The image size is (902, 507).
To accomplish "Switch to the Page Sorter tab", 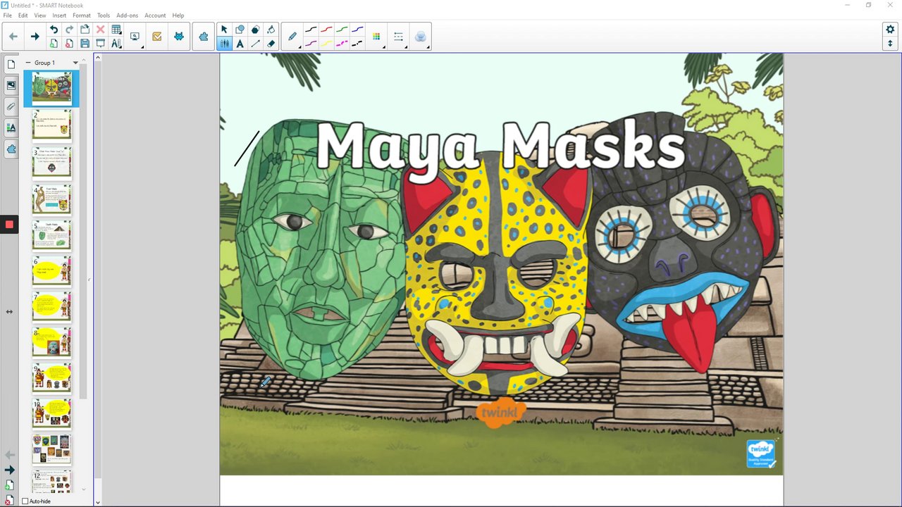I will click(11, 64).
